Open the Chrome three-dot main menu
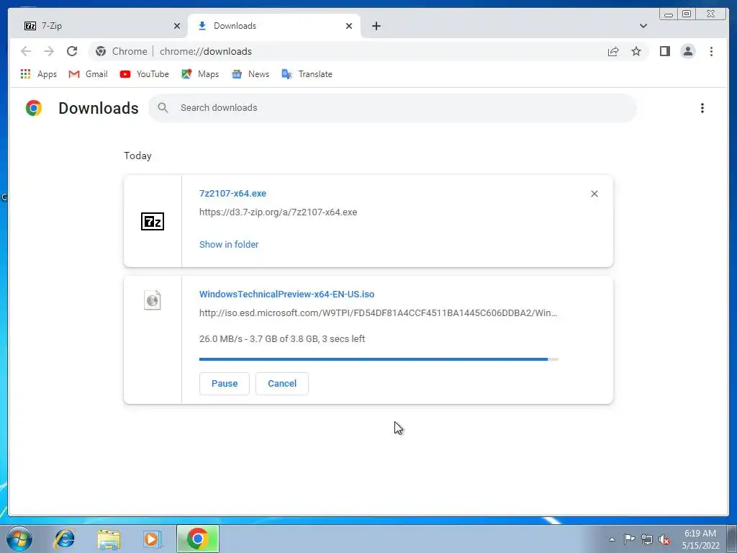This screenshot has width=737, height=553. [x=711, y=51]
